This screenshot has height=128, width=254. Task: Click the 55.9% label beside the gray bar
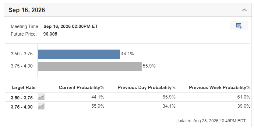point(149,66)
